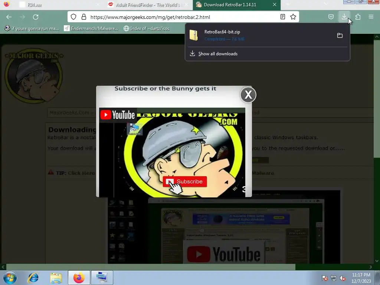Image resolution: width=380 pixels, height=285 pixels.
Task: Open the list all tabs dropdown arrow
Action: (x=326, y=4)
